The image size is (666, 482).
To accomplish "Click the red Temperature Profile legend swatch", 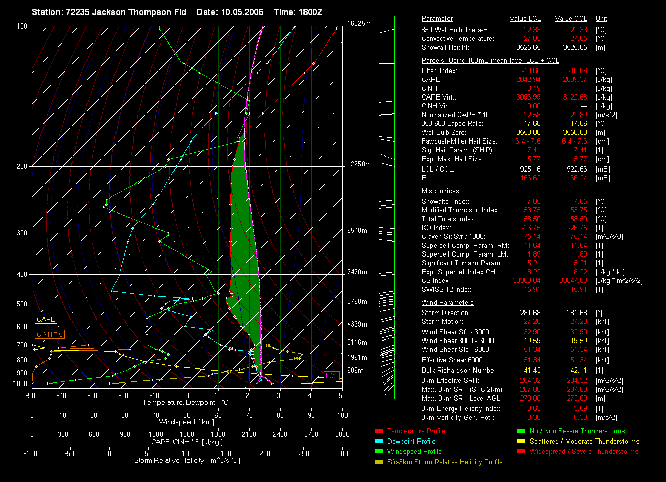I will click(x=378, y=431).
